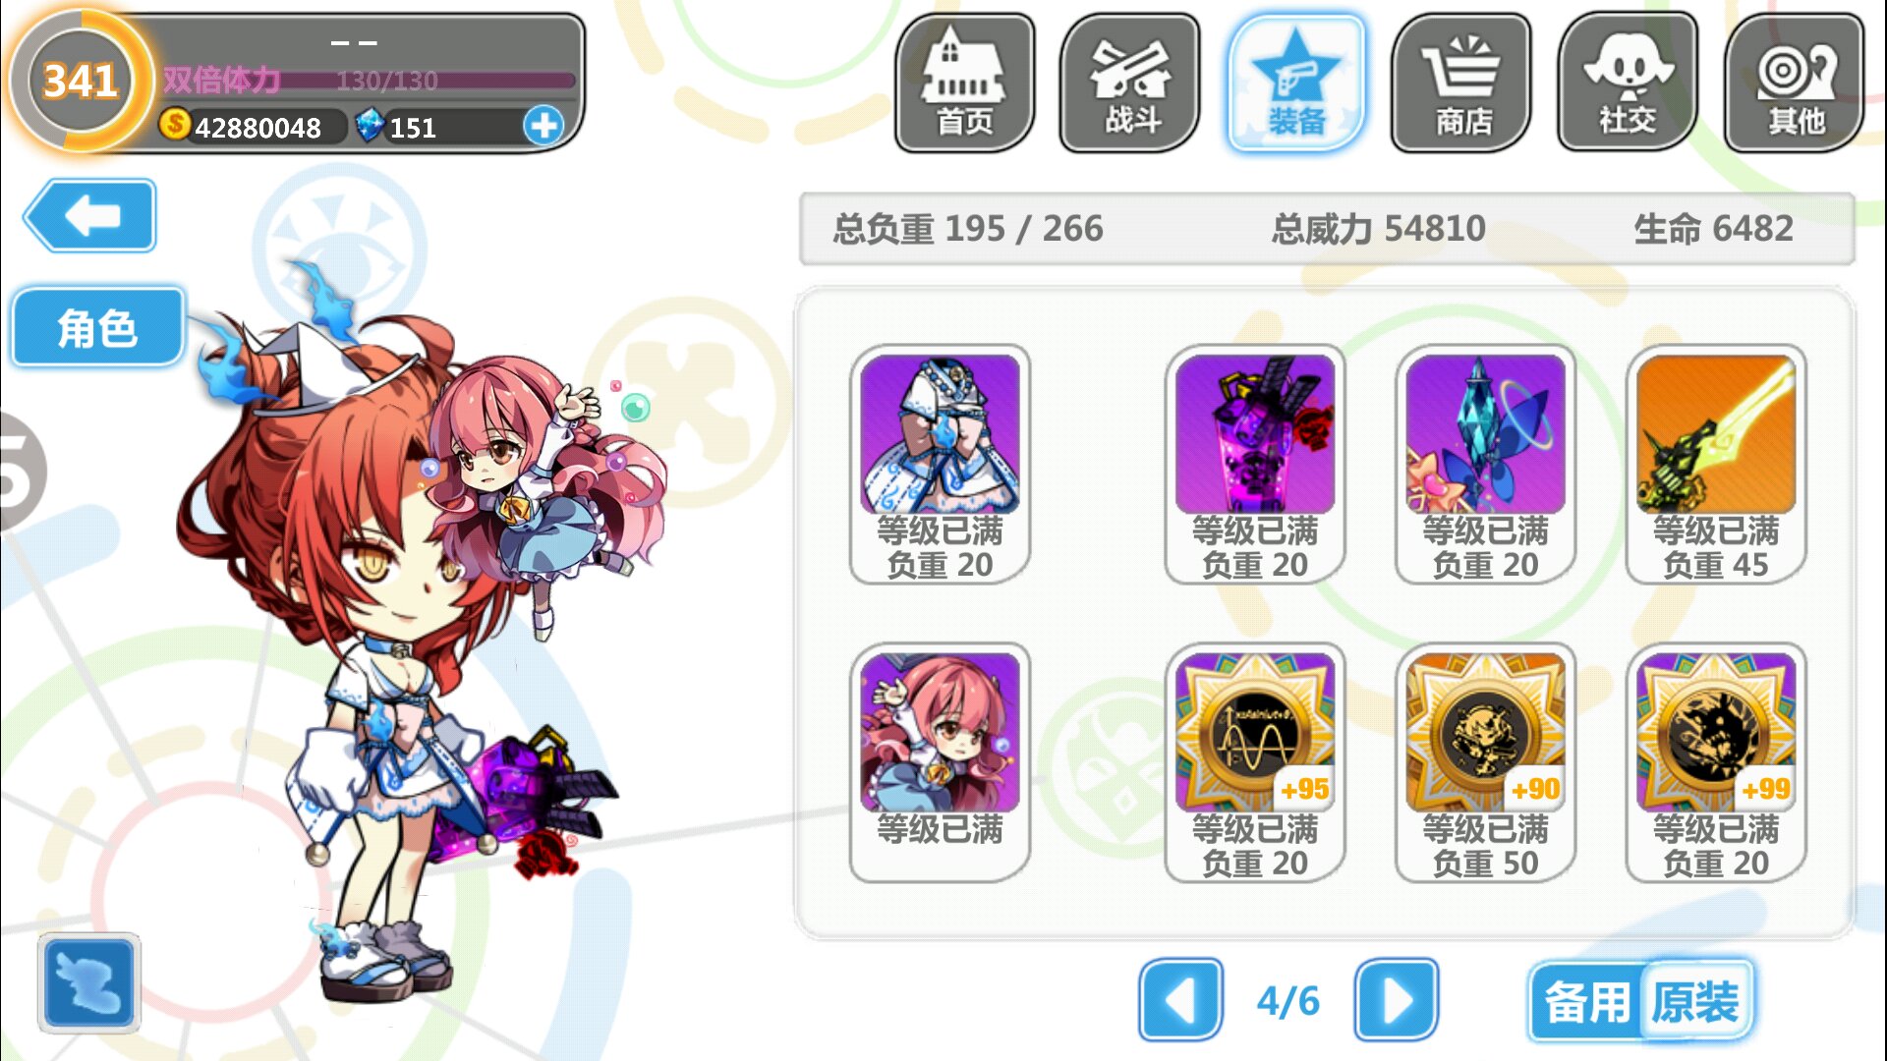
Task: Go to the previous equipment page
Action: pyautogui.click(x=1181, y=1000)
